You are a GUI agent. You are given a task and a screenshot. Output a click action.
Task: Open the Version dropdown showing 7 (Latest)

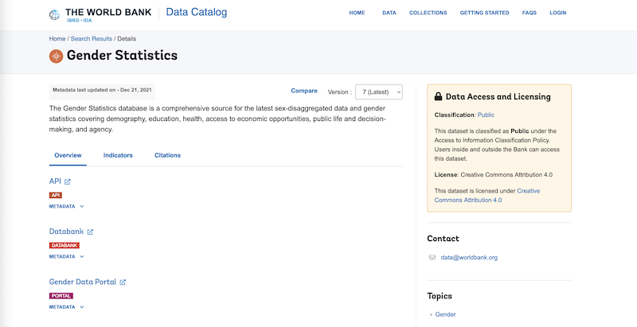tap(378, 91)
